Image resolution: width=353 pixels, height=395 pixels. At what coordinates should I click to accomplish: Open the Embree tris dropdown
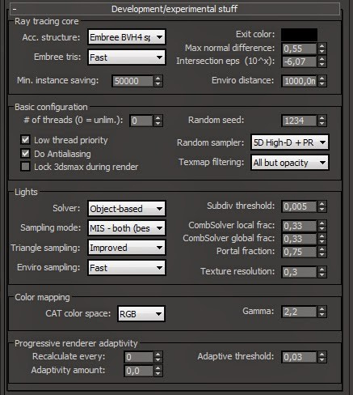(x=127, y=57)
